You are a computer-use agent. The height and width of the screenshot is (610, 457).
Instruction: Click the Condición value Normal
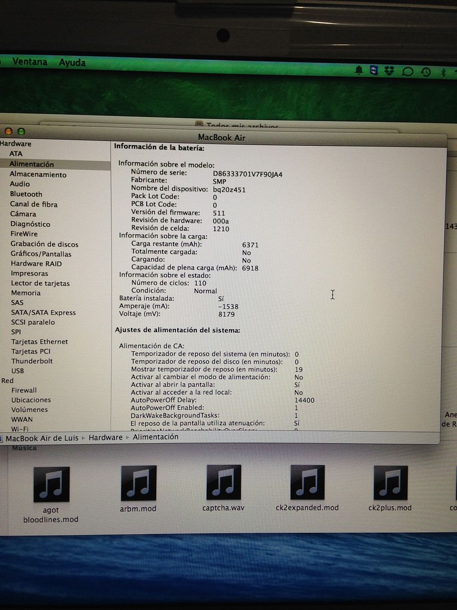coord(205,291)
